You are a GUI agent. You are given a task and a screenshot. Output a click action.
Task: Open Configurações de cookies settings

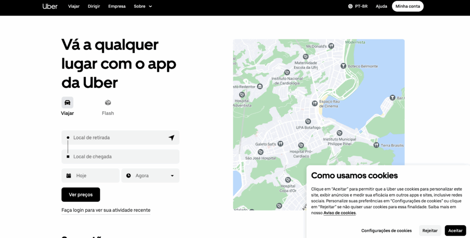coord(386,231)
